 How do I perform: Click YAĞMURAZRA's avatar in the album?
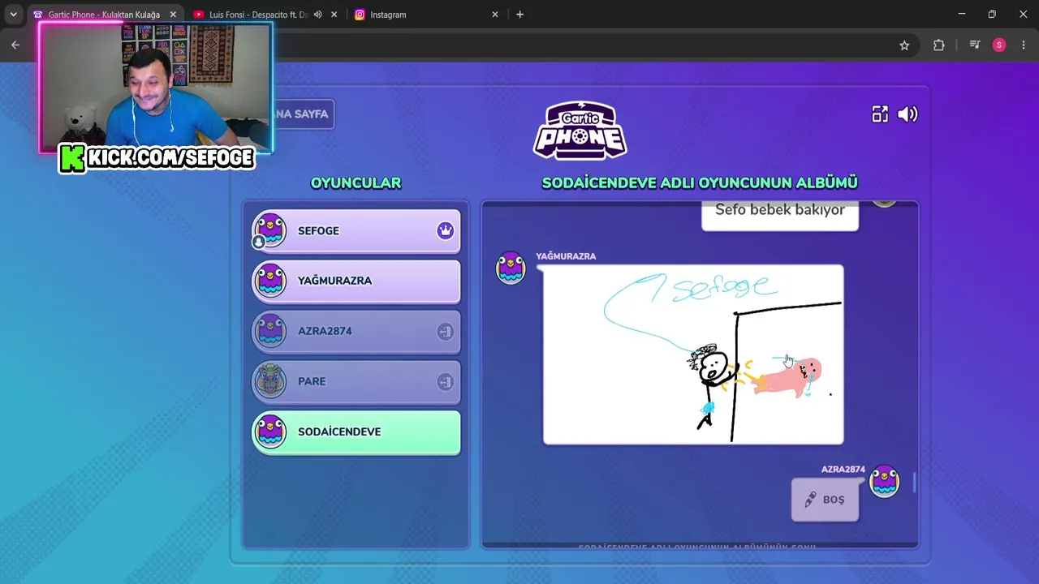[511, 268]
